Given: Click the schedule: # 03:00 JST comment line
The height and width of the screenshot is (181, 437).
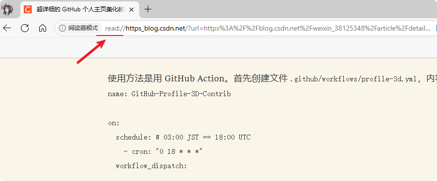Looking at the screenshot, I should point(183,138).
